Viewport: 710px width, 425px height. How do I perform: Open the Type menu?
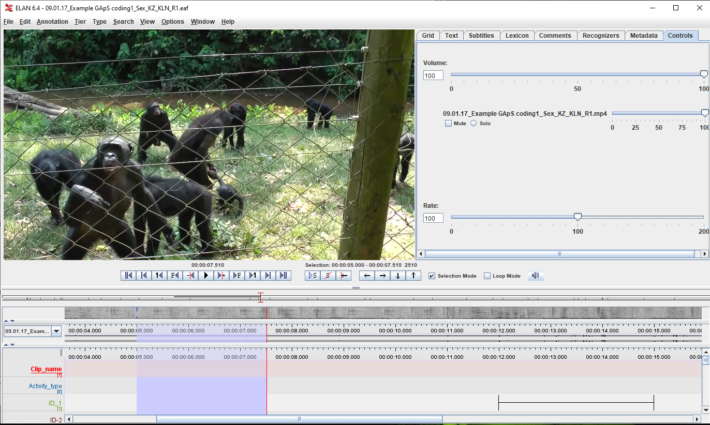[99, 22]
